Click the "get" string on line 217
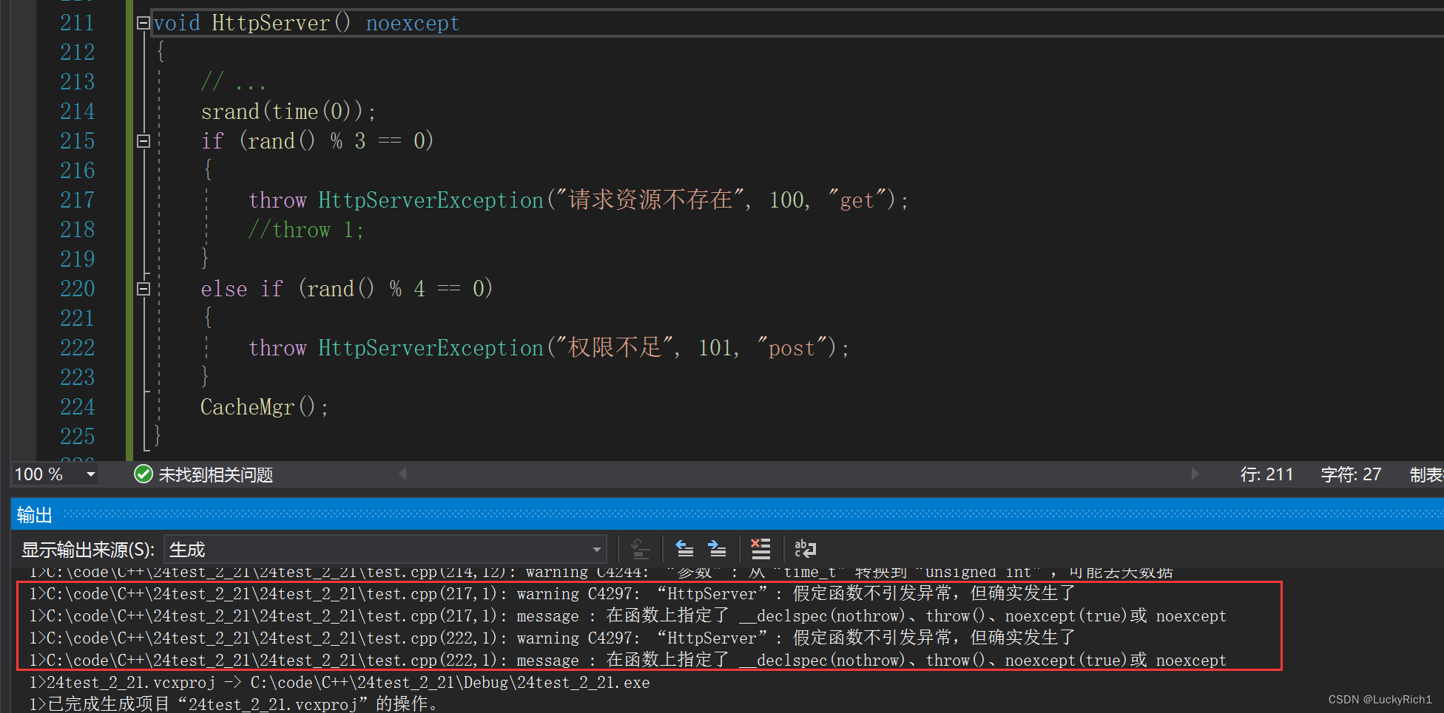 [x=857, y=200]
